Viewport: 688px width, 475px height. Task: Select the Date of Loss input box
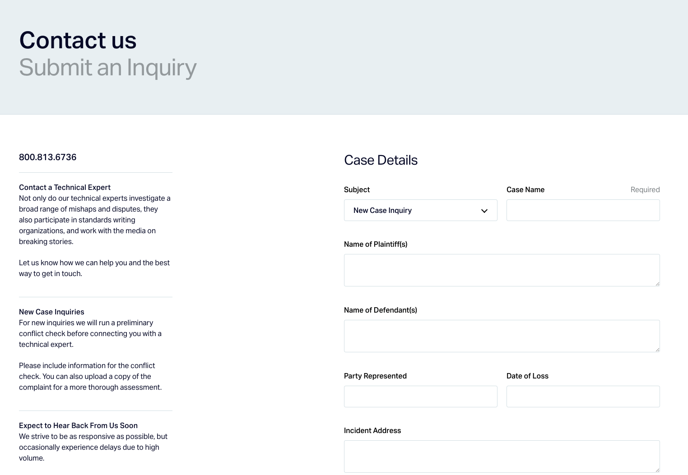pyautogui.click(x=583, y=397)
